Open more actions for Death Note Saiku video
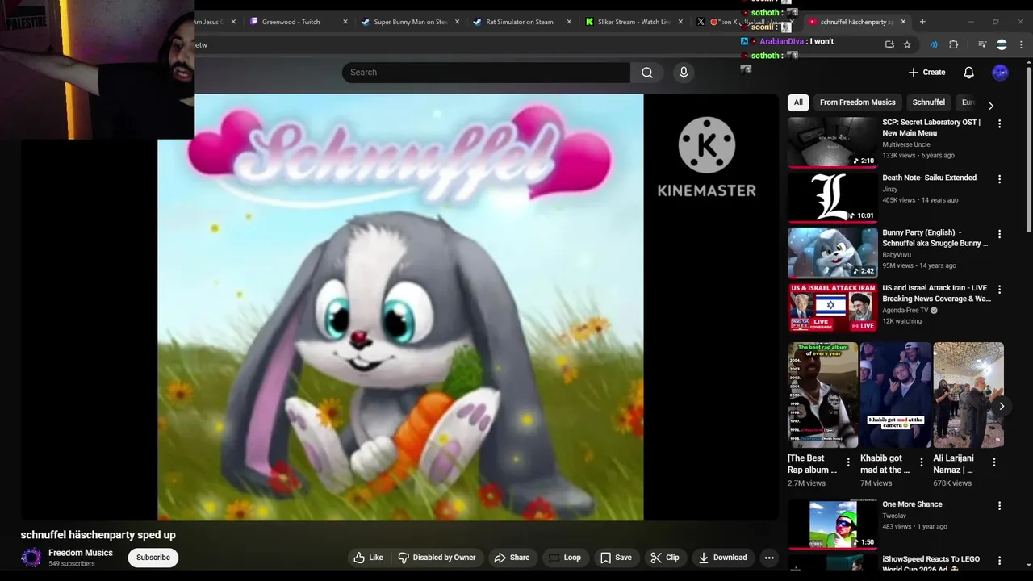 (x=999, y=179)
